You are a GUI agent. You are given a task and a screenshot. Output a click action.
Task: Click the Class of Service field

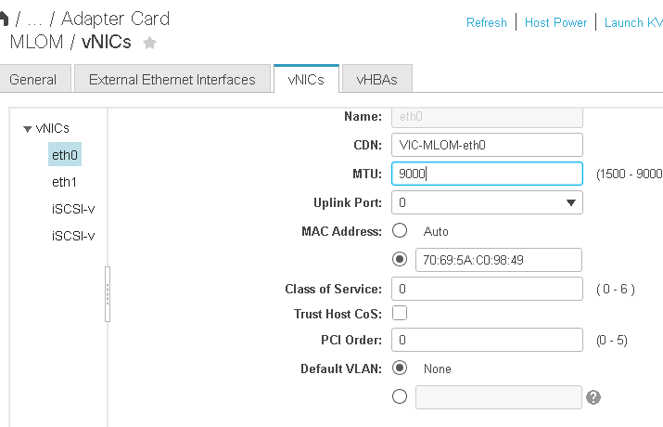(x=487, y=289)
